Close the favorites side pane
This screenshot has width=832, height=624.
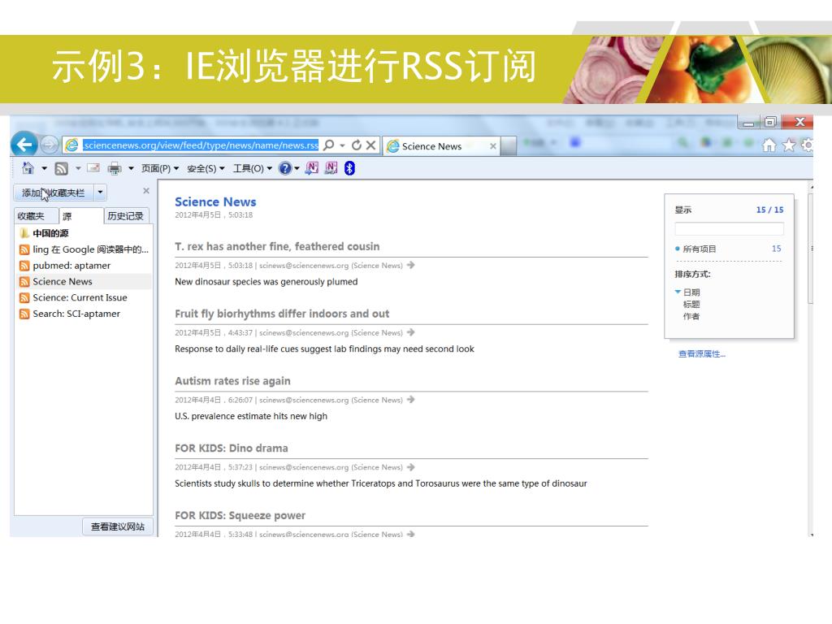(x=146, y=190)
